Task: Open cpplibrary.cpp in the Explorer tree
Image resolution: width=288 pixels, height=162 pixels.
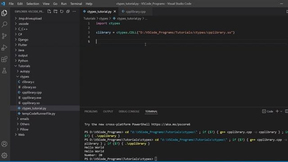Action: [x=31, y=92]
